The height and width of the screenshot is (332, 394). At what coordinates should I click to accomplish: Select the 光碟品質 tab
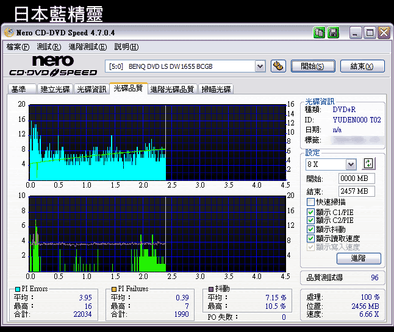click(x=129, y=88)
